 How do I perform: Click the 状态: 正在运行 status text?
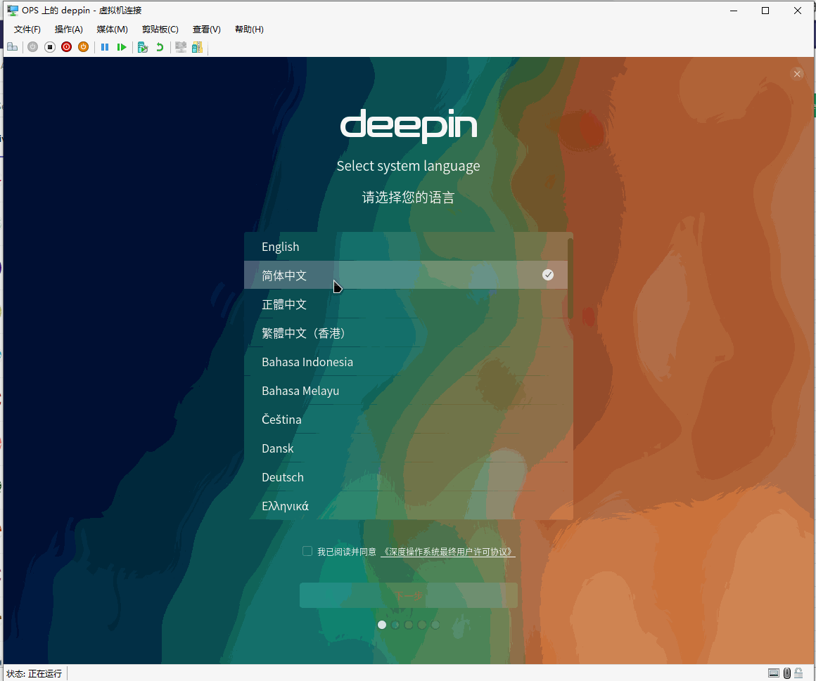pos(34,674)
